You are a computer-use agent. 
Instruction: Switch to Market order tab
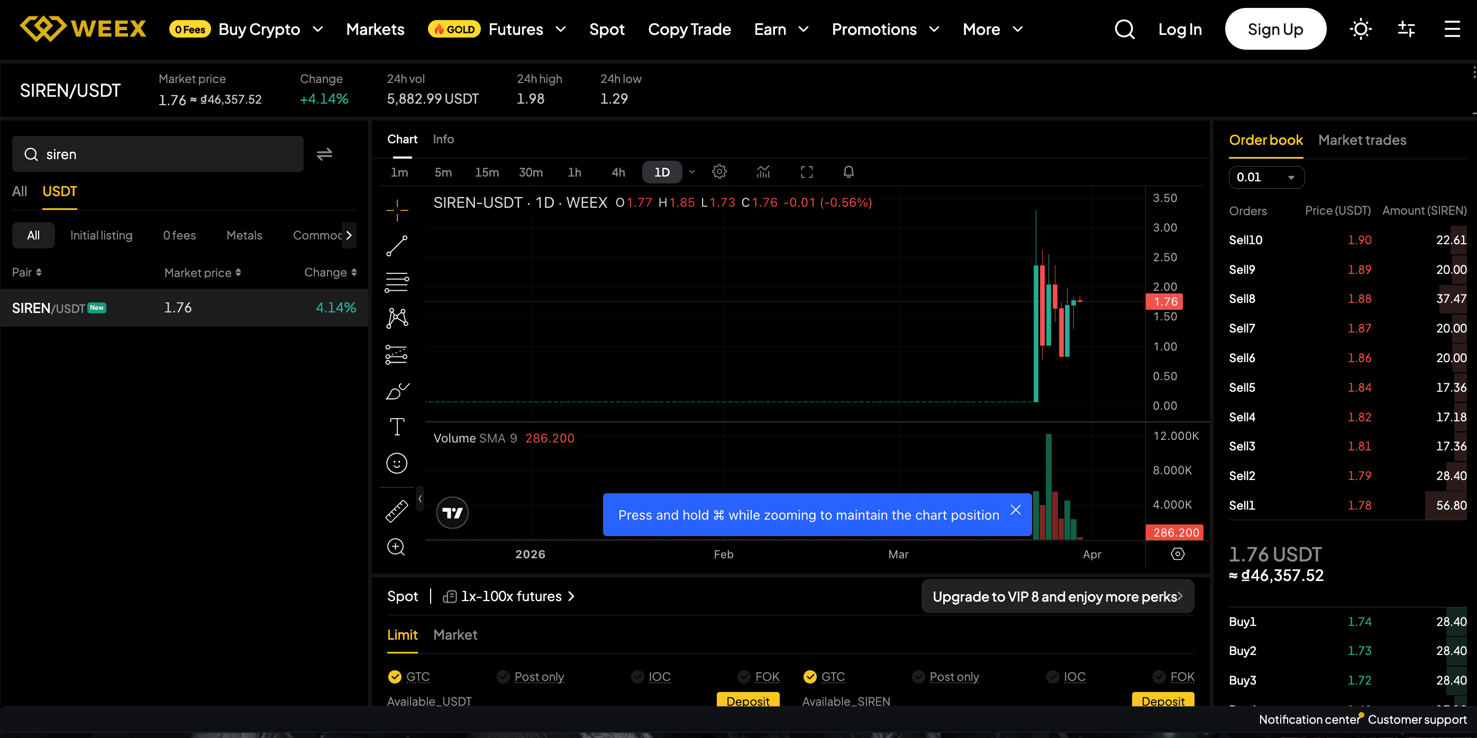(x=454, y=635)
